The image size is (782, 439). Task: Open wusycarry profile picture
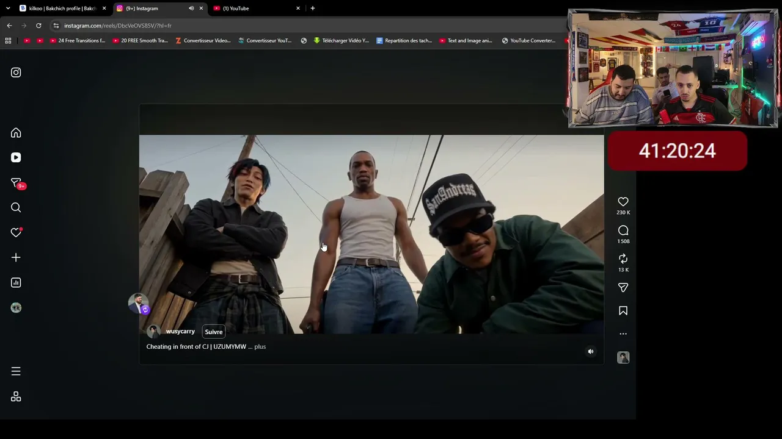tap(153, 332)
